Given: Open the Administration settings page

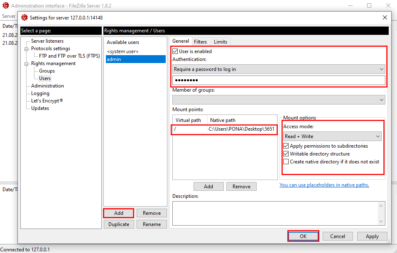Looking at the screenshot, I should click(x=47, y=86).
